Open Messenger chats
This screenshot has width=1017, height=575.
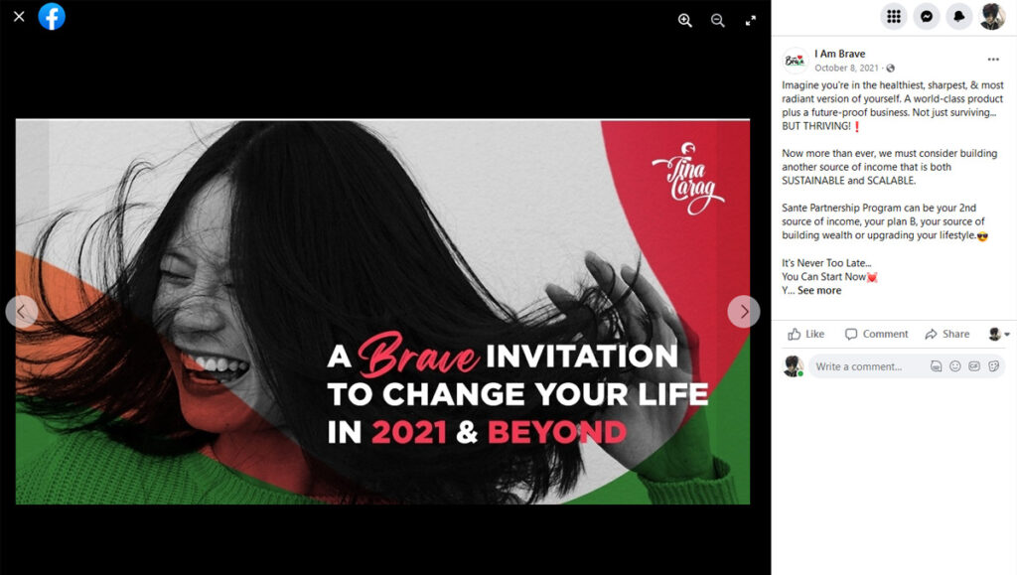tap(927, 16)
